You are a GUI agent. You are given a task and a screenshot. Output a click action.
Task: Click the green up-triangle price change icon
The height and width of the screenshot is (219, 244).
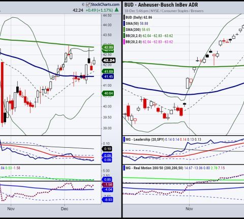(x=116, y=10)
